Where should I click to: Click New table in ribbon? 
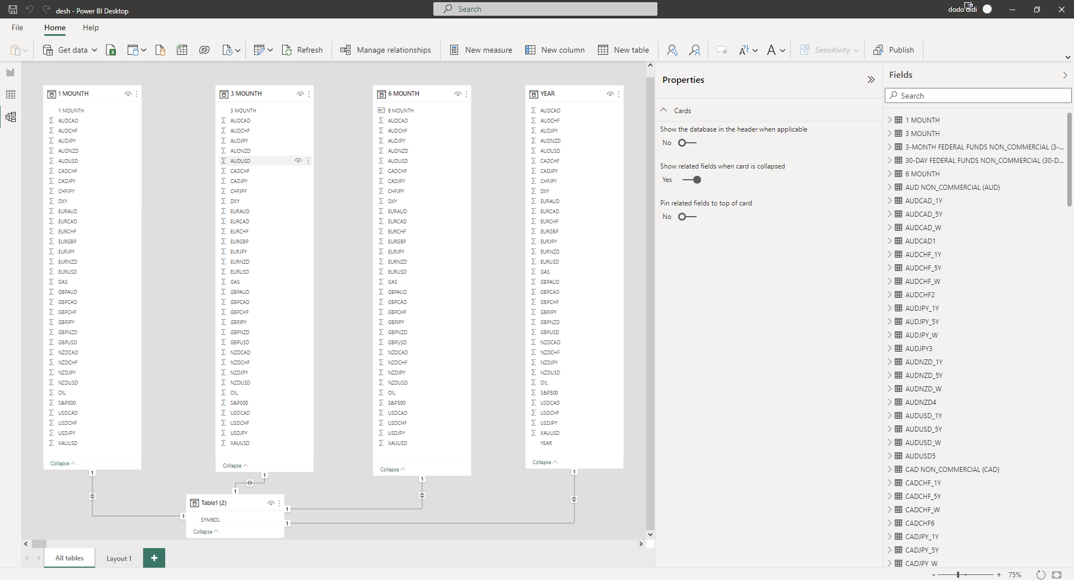click(623, 50)
